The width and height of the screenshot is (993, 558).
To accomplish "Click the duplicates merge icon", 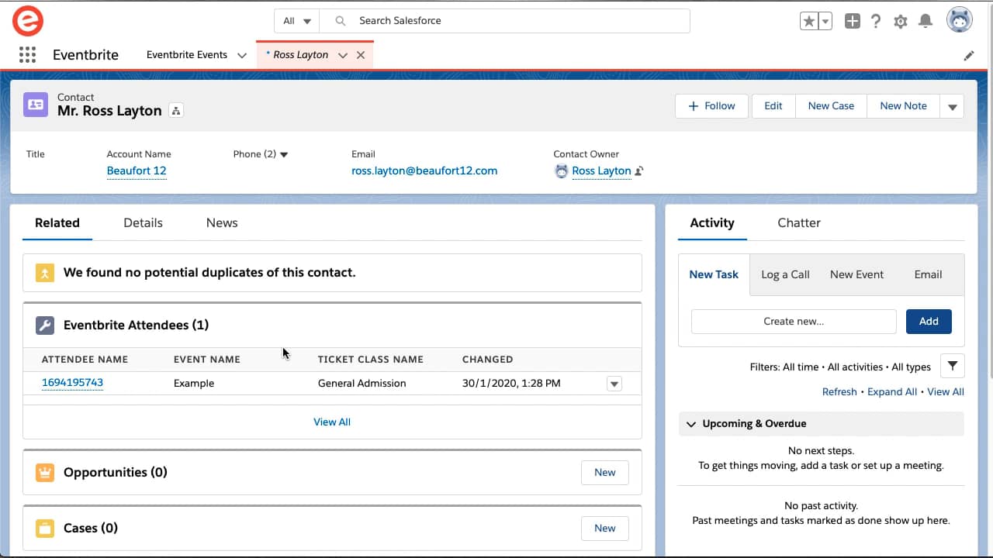I will click(45, 273).
